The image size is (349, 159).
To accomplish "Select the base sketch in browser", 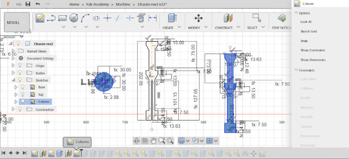I will click(41, 87).
